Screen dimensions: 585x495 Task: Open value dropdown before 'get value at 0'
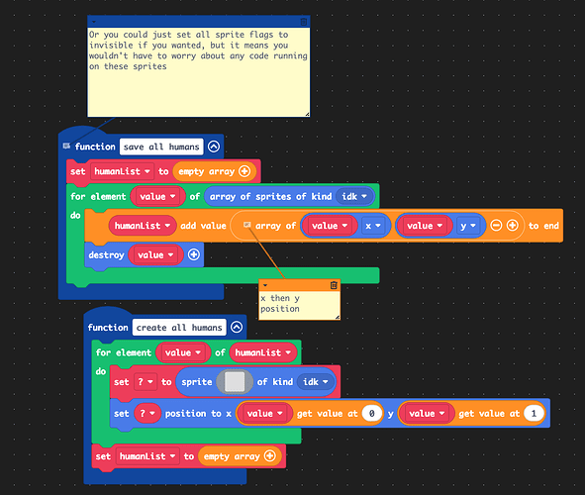[264, 414]
